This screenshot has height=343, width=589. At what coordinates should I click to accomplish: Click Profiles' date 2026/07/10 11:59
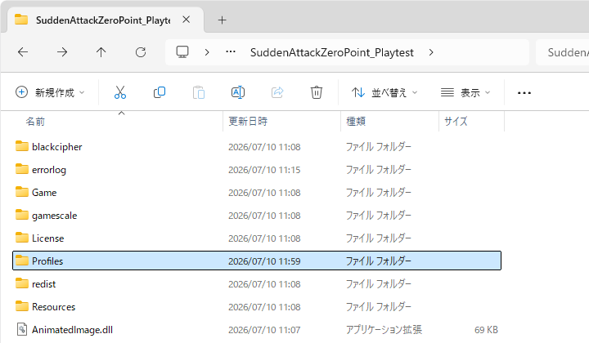[x=264, y=261]
